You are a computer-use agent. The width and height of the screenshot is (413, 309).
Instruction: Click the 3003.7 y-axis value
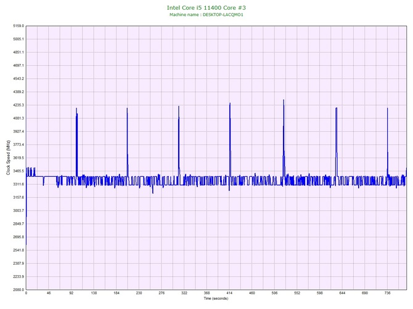(x=18, y=211)
